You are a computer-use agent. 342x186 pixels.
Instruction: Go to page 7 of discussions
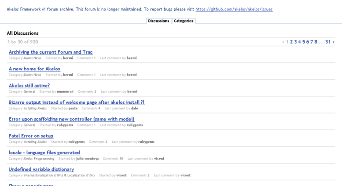[x=312, y=42]
